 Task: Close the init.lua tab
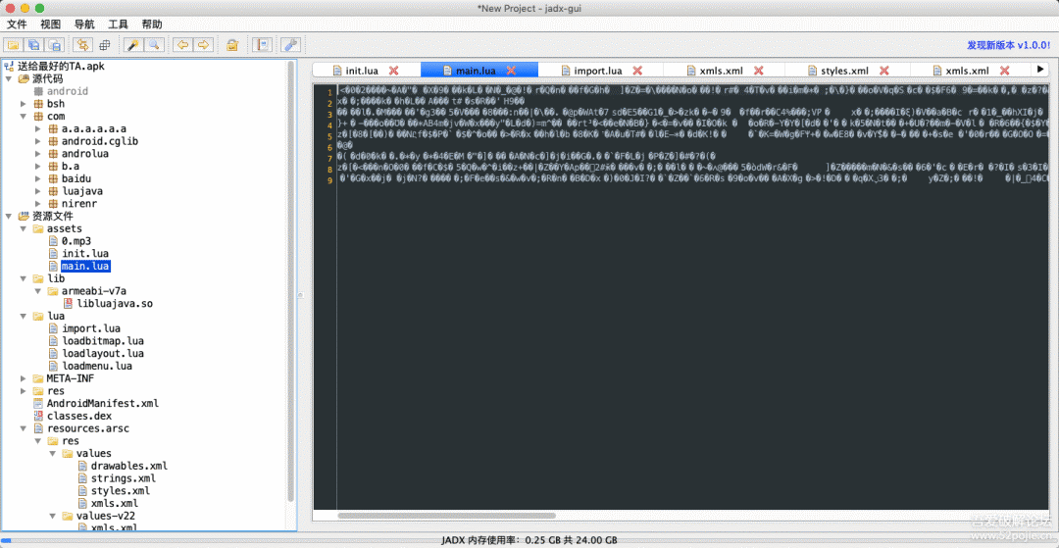394,71
